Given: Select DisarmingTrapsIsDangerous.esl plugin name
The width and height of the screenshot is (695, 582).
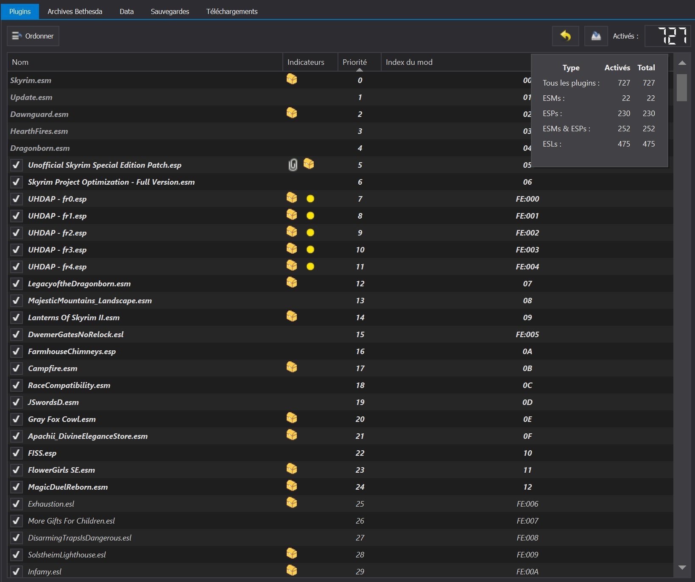Looking at the screenshot, I should click(x=80, y=538).
